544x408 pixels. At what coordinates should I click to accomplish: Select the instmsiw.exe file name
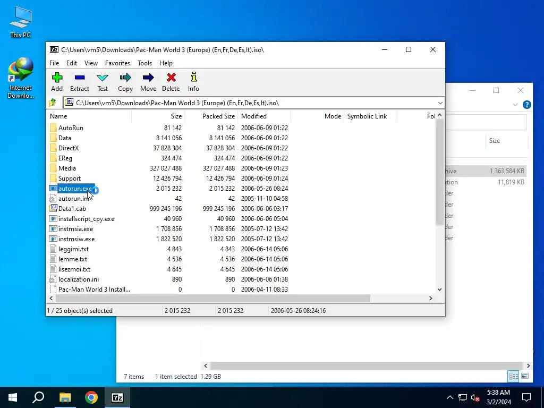(x=76, y=239)
